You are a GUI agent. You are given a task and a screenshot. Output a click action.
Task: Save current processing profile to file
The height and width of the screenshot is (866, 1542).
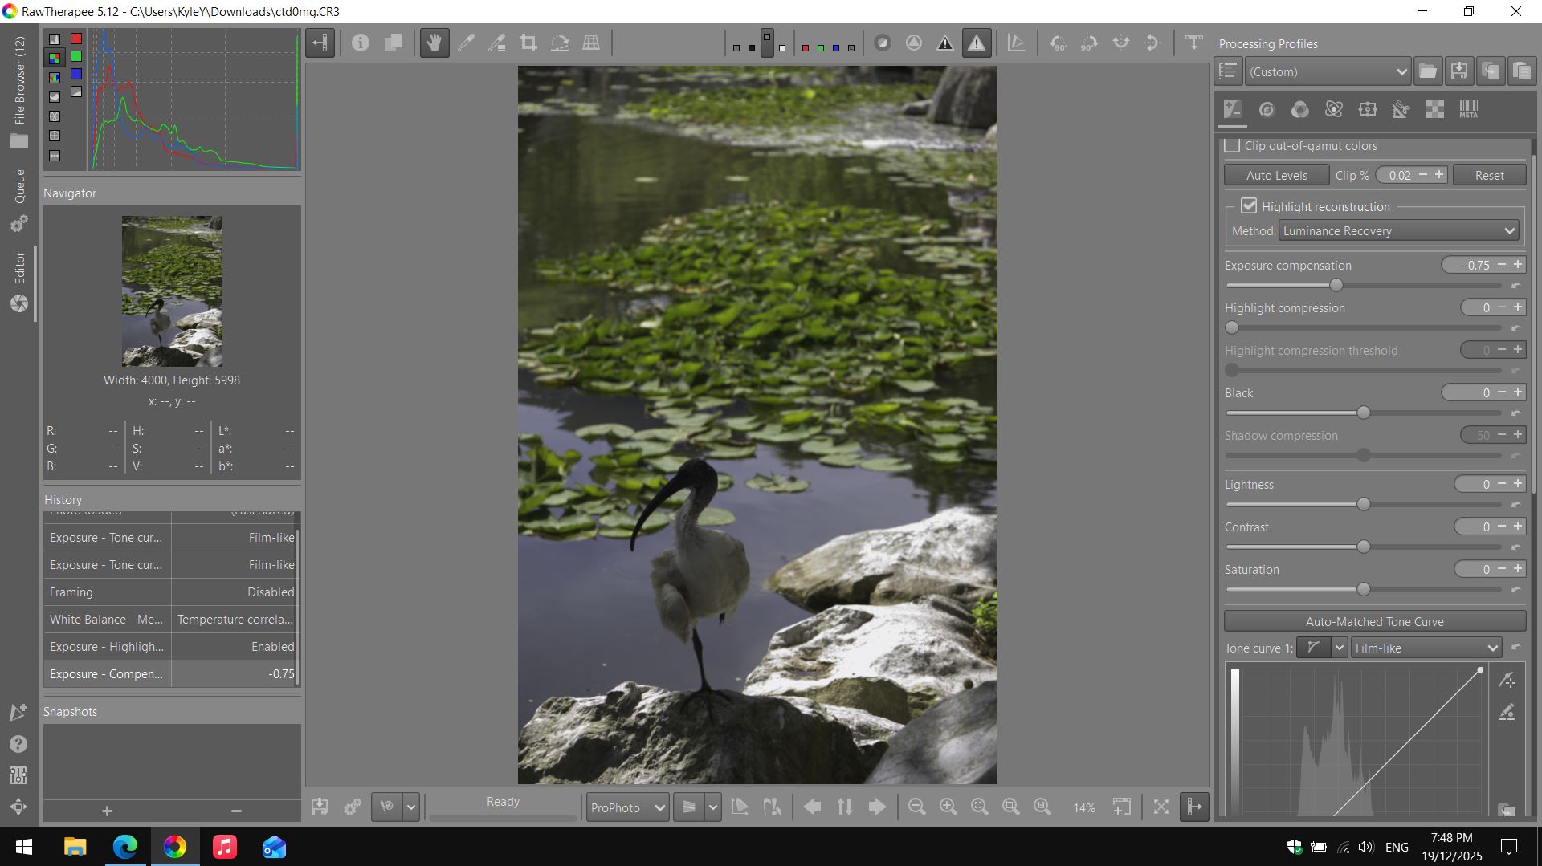tap(1459, 71)
